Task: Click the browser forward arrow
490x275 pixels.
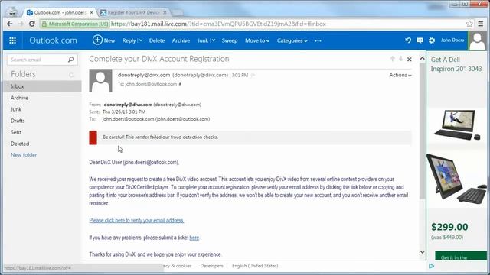Action: tap(21, 24)
